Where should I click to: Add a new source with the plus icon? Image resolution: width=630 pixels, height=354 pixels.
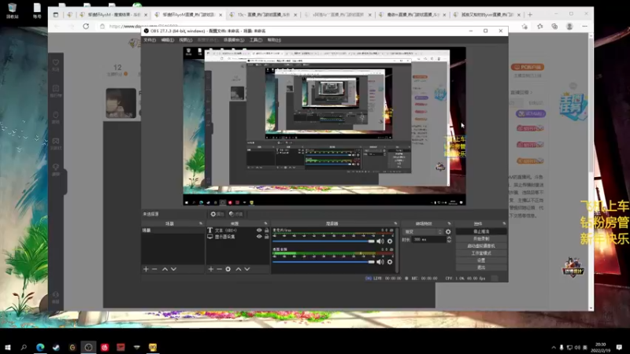(x=211, y=269)
